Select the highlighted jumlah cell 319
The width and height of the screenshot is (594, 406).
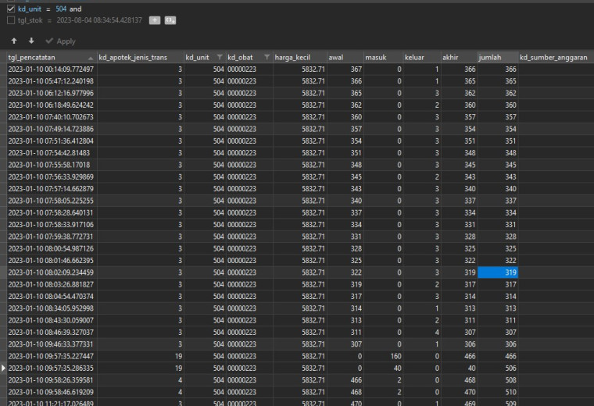498,272
